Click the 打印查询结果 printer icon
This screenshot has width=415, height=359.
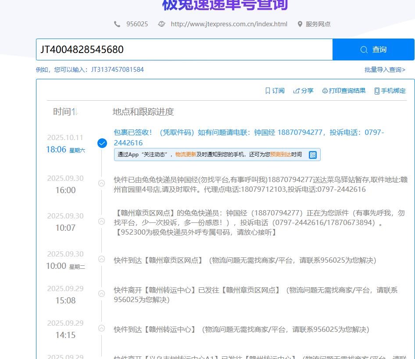(x=325, y=91)
